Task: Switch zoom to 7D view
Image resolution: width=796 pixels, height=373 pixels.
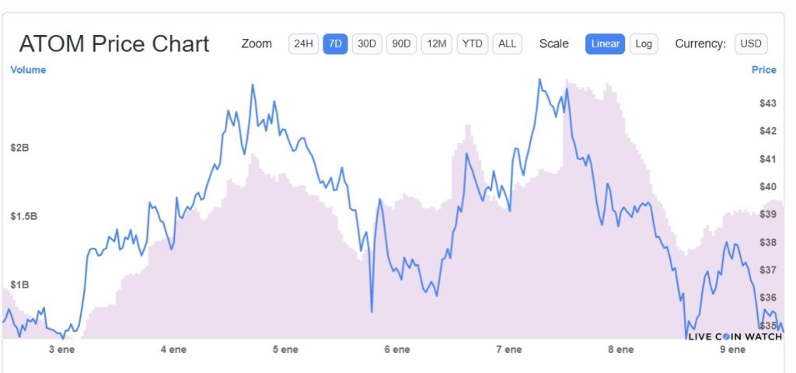Action: [335, 44]
